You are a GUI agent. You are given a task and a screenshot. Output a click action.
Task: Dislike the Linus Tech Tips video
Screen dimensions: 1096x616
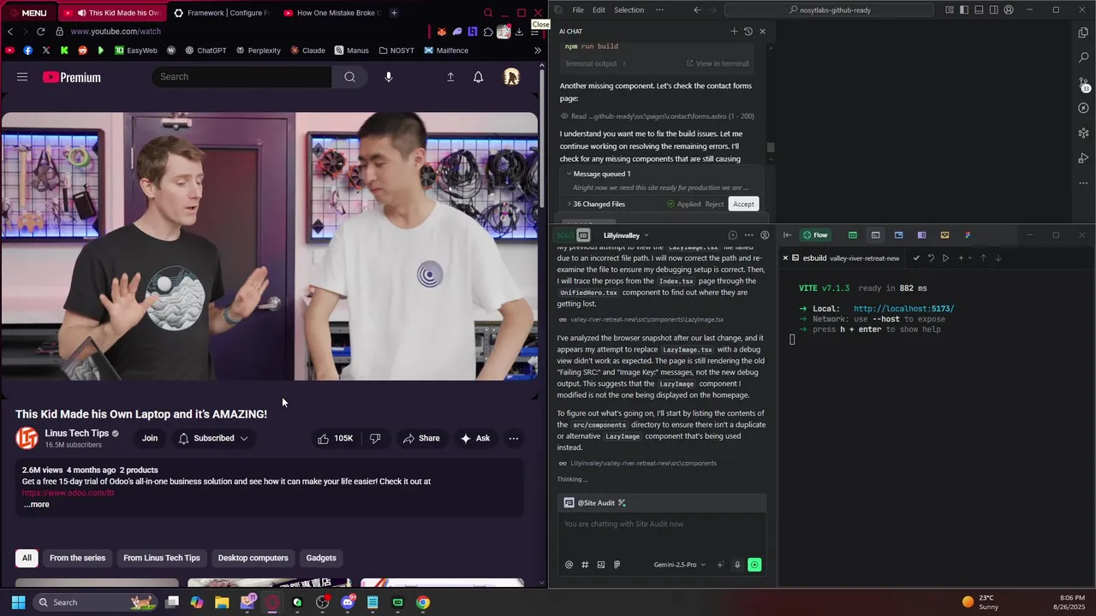click(375, 438)
